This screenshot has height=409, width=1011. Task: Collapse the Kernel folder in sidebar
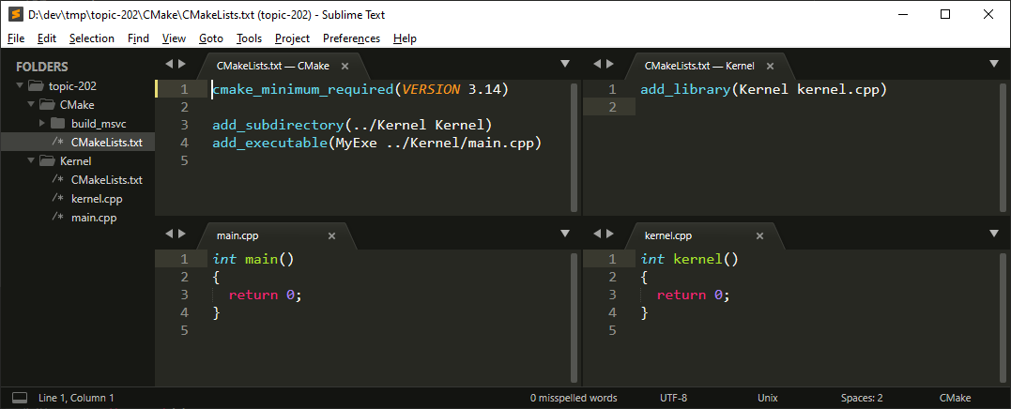point(32,160)
